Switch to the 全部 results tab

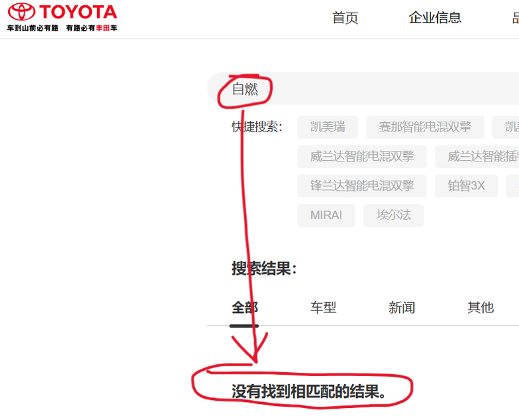coord(244,308)
